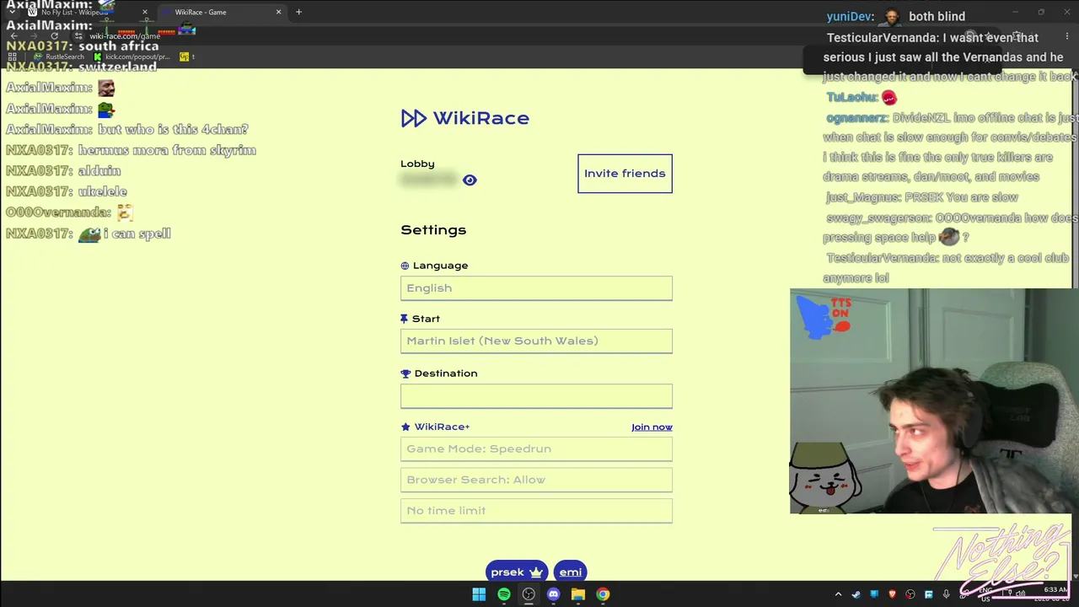
Task: Select the emi player chip
Action: (x=570, y=572)
